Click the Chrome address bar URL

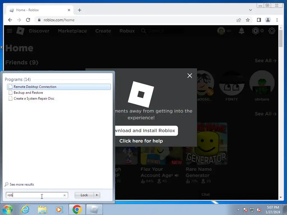(x=59, y=20)
